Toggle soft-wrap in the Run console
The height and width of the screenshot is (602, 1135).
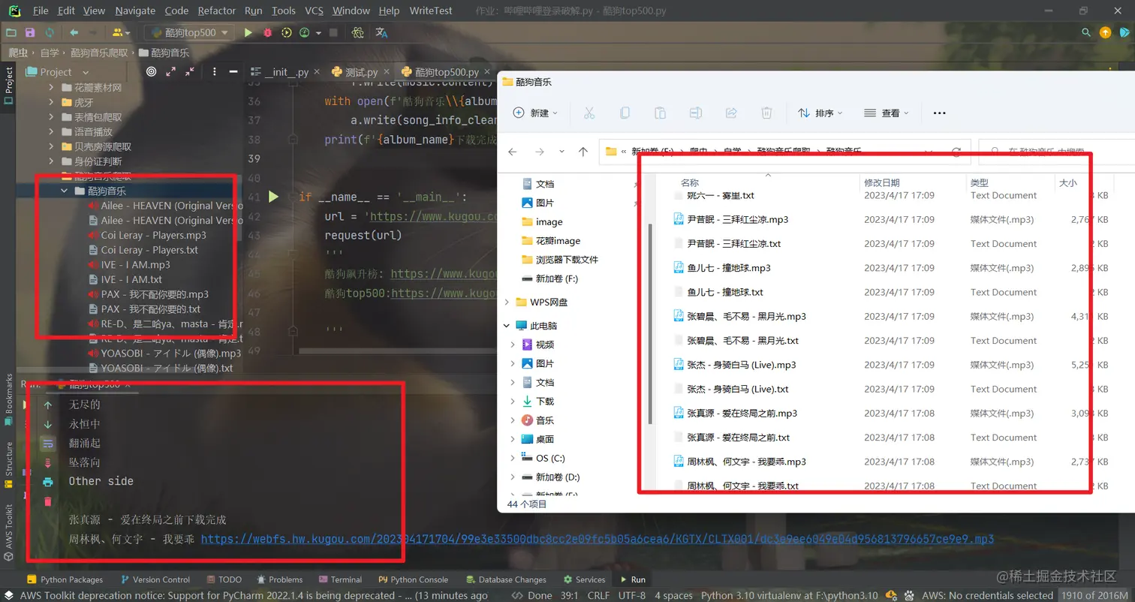coord(48,444)
